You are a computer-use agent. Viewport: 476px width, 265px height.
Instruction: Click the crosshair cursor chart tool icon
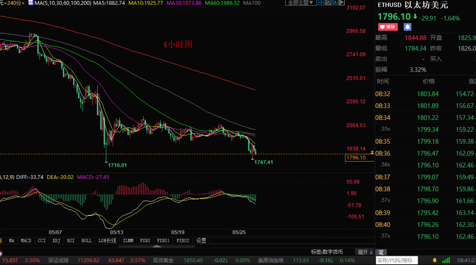(x=321, y=3)
